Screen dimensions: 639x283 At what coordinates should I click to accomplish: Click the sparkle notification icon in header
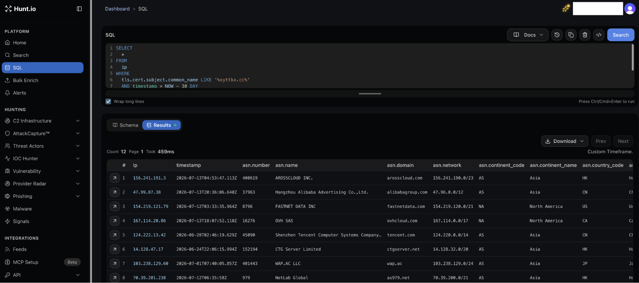(x=566, y=8)
